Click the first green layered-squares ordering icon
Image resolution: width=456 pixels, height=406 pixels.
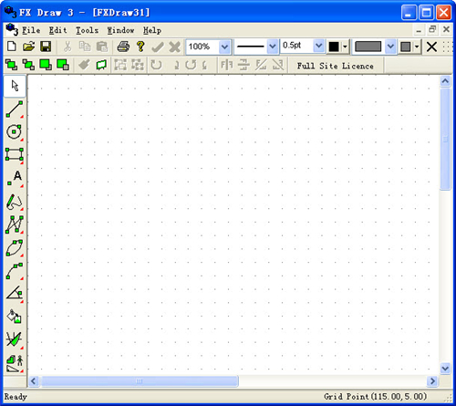[x=12, y=65]
